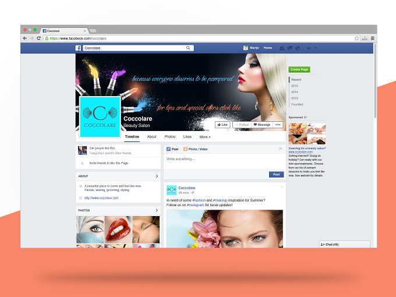Image resolution: width=396 pixels, height=297 pixels.
Task: Open the red lips photo thumbnail
Action: click(118, 230)
